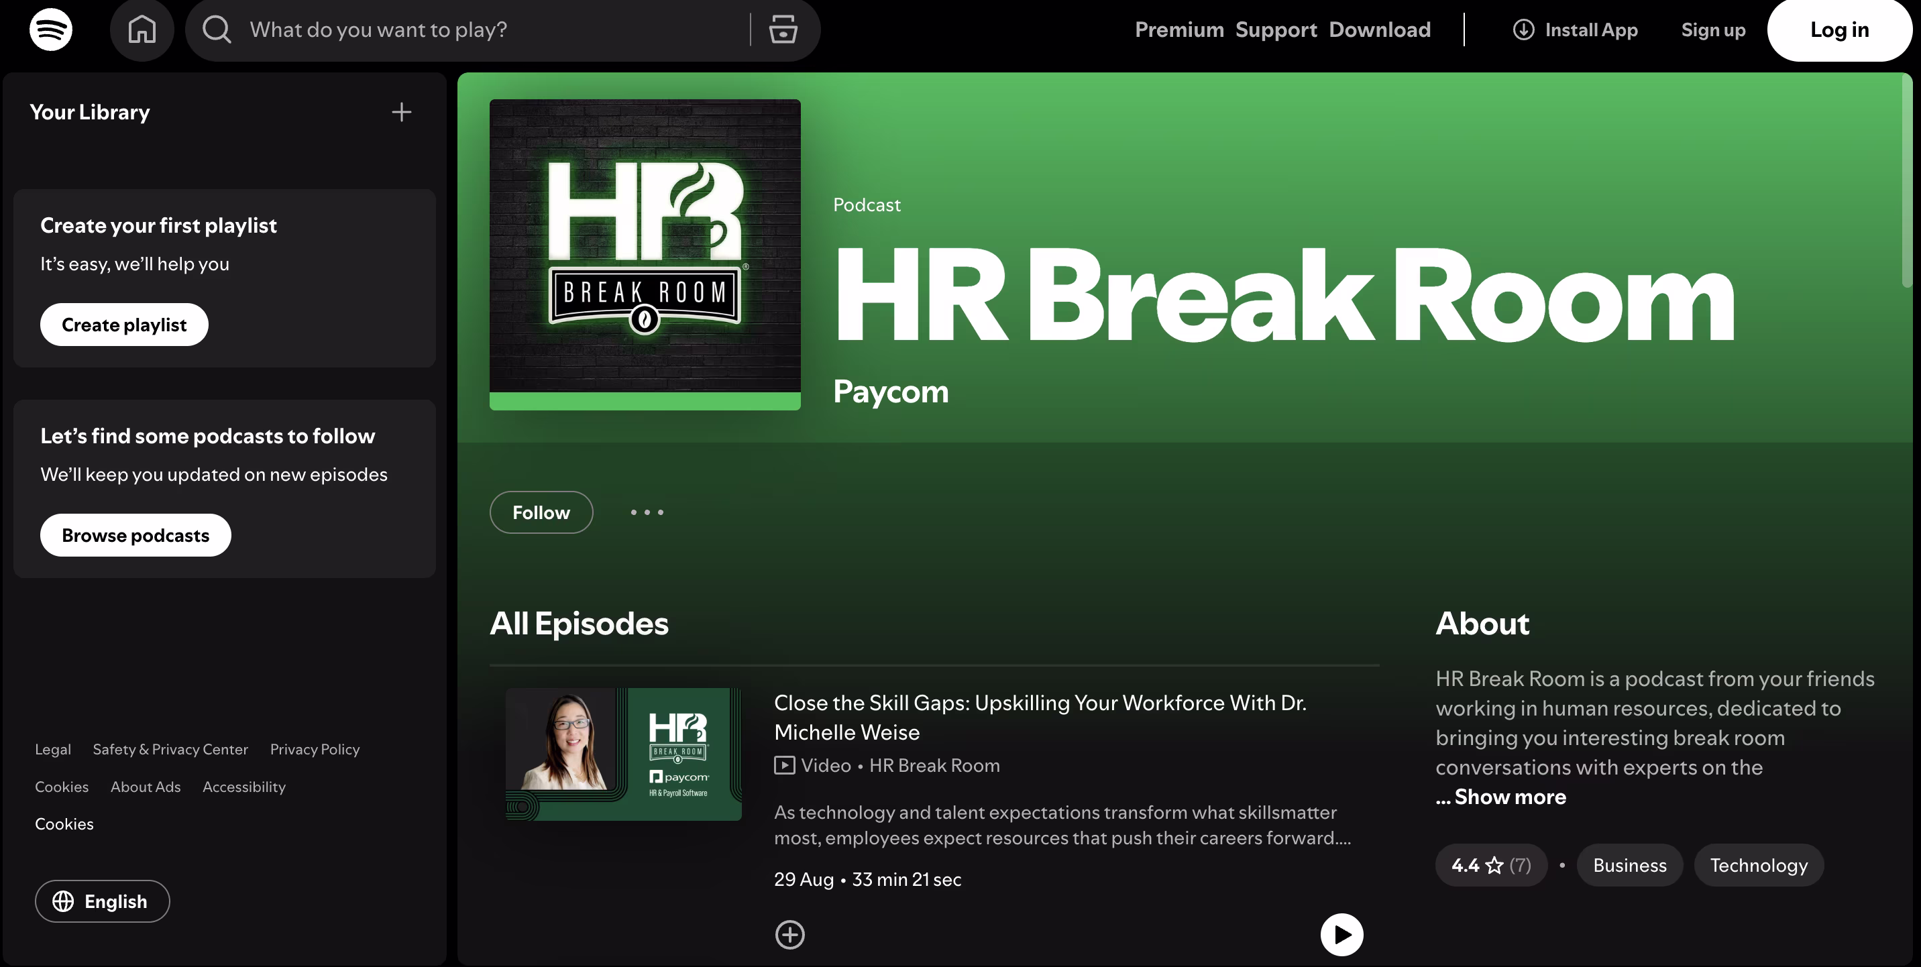Click the 'All Episodes' heading
Viewport: 1921px width, 967px height.
[x=579, y=623]
